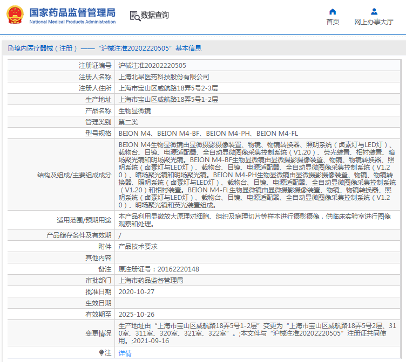Click the product name 生物显微镜

[x=134, y=110]
